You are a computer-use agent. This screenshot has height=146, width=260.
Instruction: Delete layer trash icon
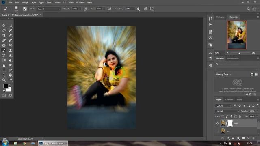point(253,138)
